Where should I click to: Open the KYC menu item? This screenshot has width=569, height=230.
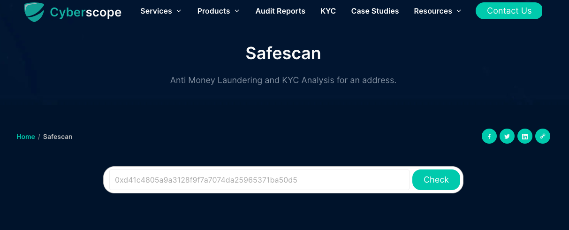tap(328, 11)
